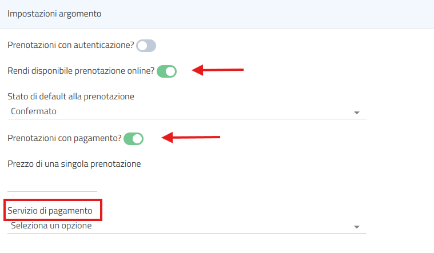This screenshot has height=253, width=434.
Task: Open the Confermato default status dropdown
Action: coord(183,112)
